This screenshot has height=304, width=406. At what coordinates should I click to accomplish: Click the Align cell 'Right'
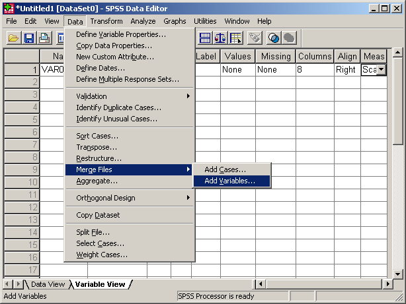tap(347, 70)
